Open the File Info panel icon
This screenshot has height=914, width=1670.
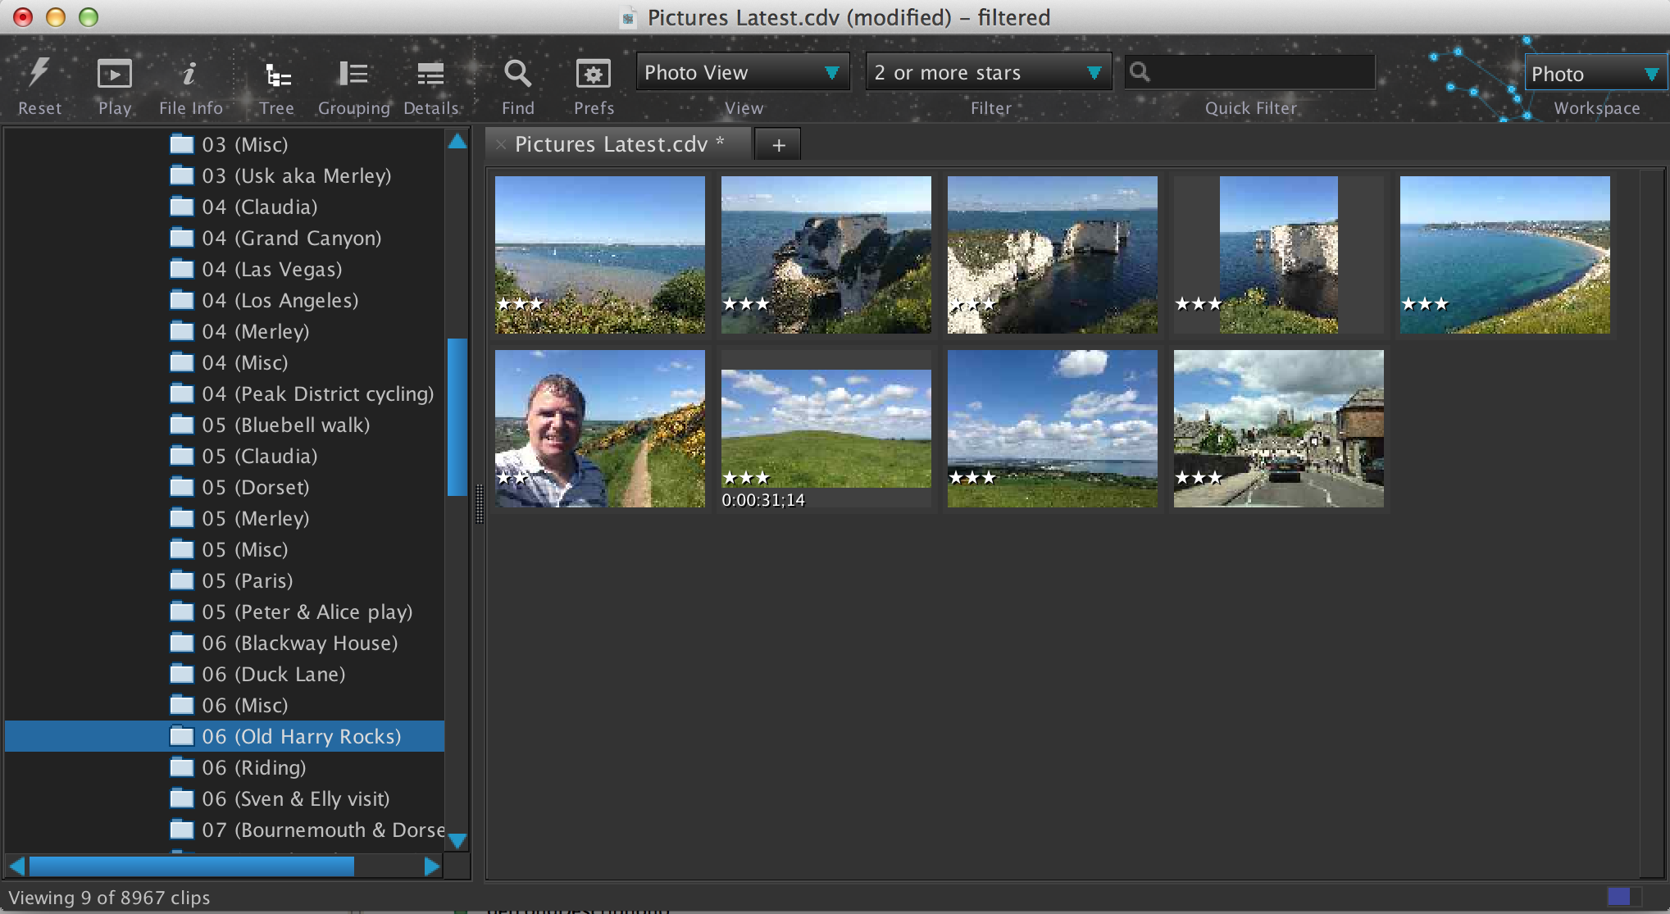(x=189, y=75)
